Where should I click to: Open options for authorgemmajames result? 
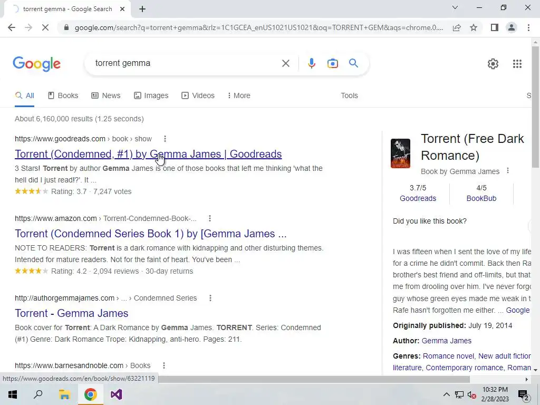210,298
